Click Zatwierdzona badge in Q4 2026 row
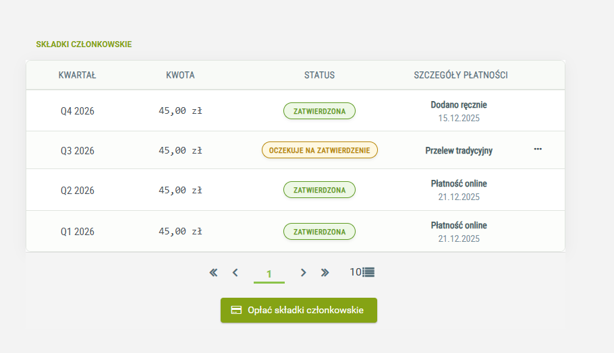The width and height of the screenshot is (614, 353). 319,111
